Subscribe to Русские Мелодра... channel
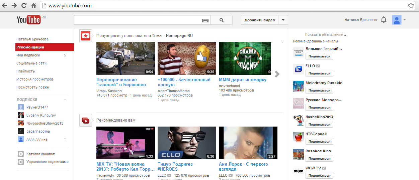This screenshot has width=419, height=180. click(x=319, y=108)
